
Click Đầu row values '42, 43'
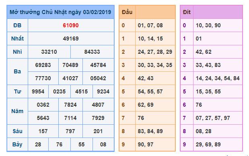pyautogui.click(x=146, y=78)
